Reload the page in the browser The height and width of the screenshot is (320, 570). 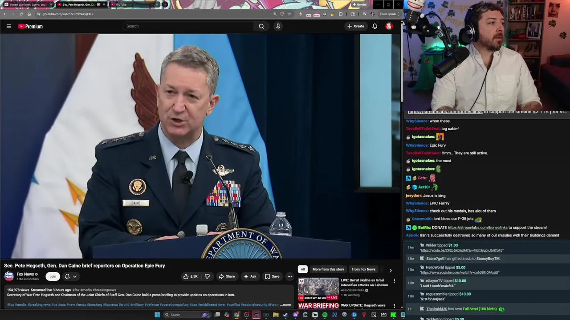pos(21,14)
